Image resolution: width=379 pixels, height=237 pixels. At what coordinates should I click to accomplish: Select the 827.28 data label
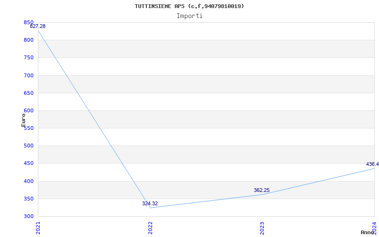[x=38, y=27]
